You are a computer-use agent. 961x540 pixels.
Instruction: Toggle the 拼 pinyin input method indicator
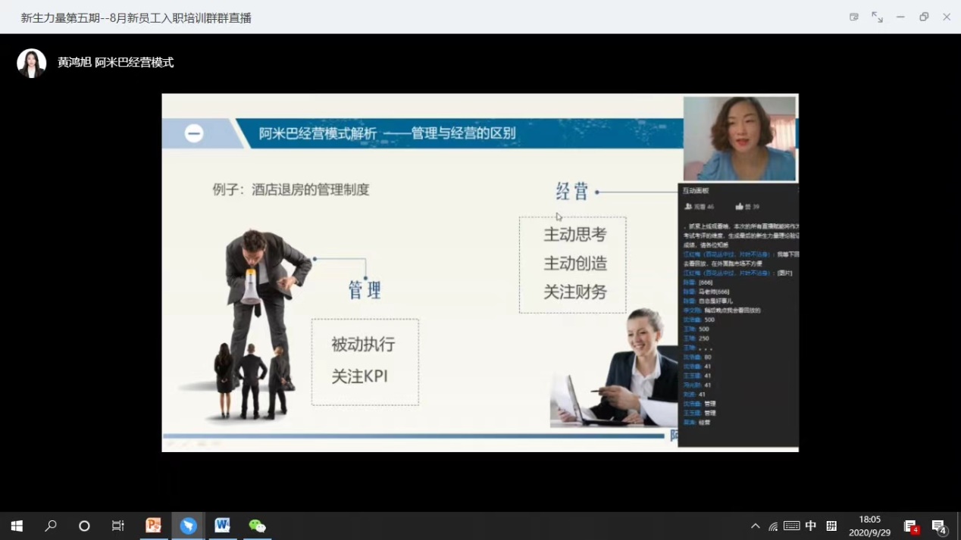coord(831,526)
